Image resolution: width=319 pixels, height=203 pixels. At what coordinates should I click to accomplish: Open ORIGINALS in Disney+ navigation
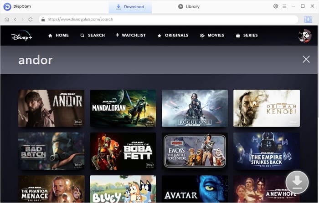click(x=173, y=36)
